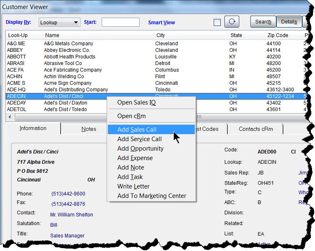Select Add Opportunity menu item
This screenshot has height=251, width=315.
click(152, 149)
